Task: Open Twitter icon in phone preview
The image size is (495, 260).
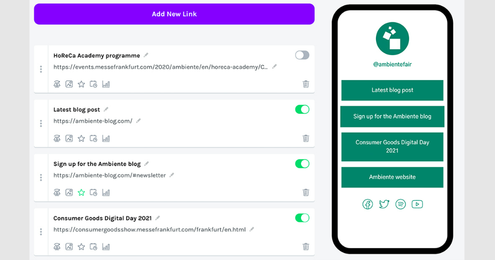Action: [384, 204]
